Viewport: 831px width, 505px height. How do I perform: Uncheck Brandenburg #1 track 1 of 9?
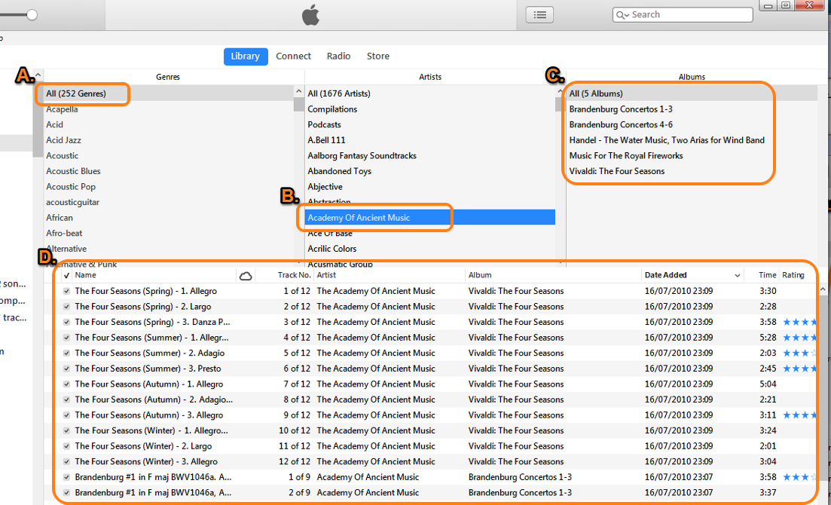click(x=66, y=477)
